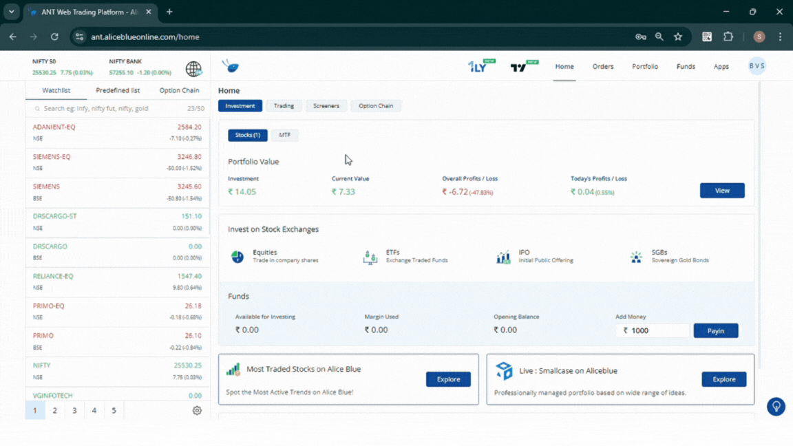Go to Orders in top navigation
793x446 pixels.
pos(603,66)
